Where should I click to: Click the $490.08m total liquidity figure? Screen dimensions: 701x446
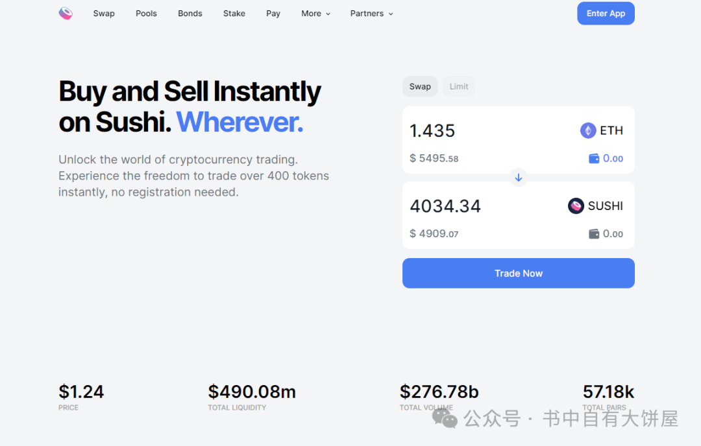coord(252,392)
